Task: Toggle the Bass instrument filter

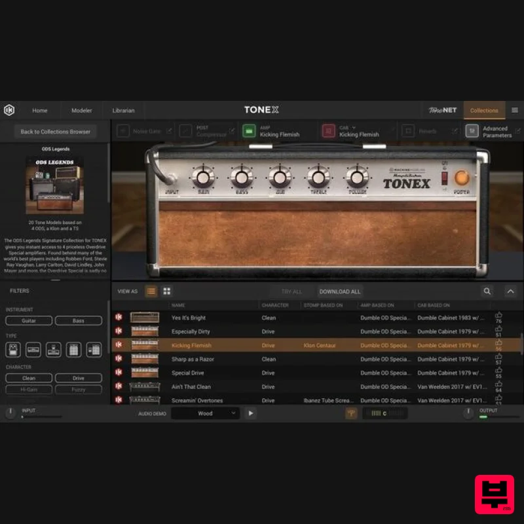Action: pyautogui.click(x=79, y=320)
